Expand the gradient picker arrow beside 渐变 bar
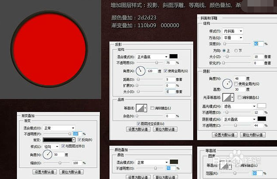Viewport: 277px width, 179px height. 74,140
